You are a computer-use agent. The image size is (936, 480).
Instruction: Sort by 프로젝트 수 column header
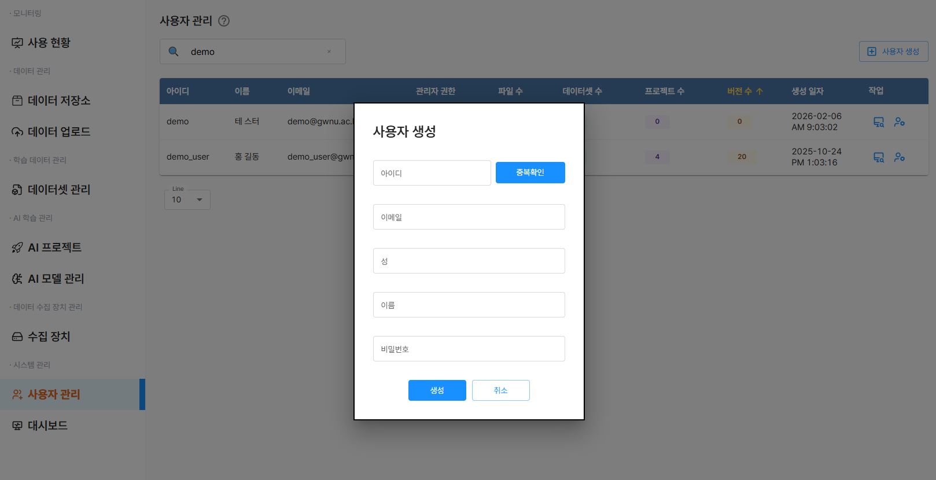tap(665, 91)
